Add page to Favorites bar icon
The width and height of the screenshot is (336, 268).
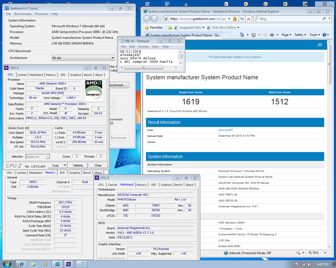(170, 27)
